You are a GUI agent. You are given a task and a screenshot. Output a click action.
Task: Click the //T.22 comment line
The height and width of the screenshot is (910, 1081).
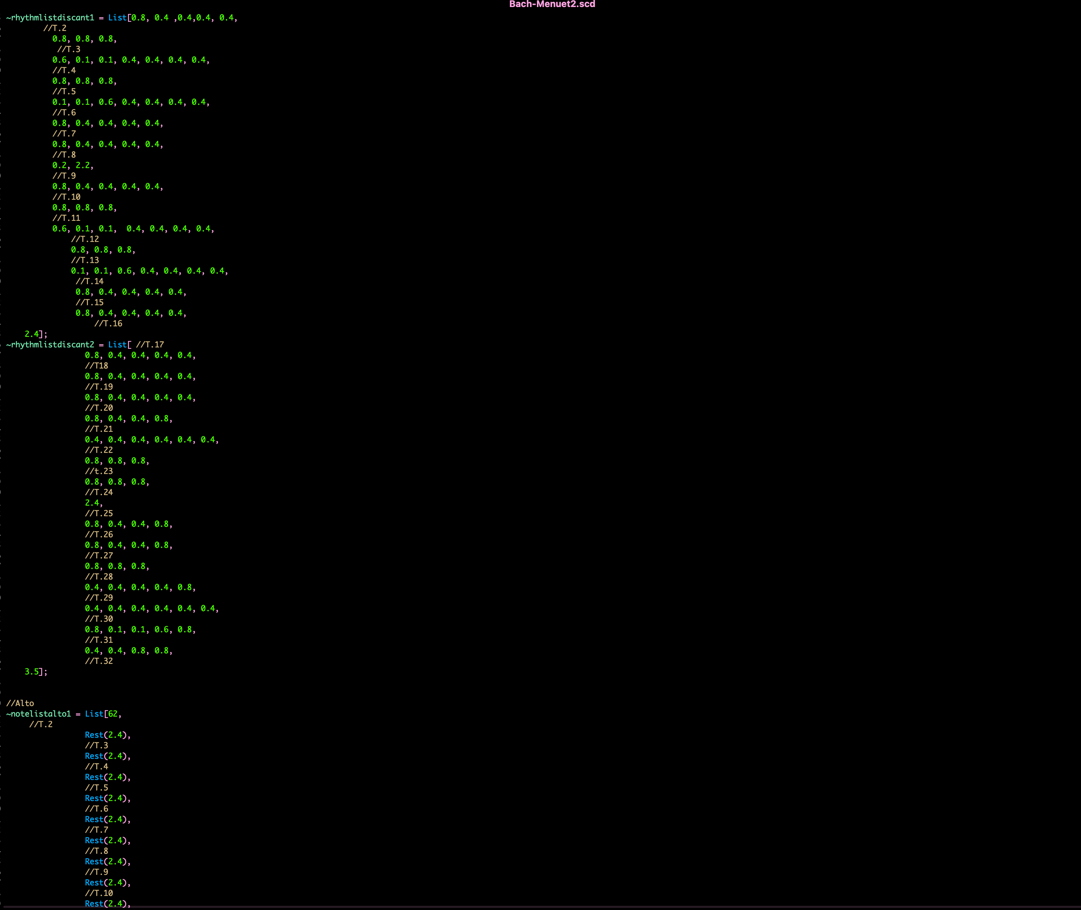[98, 450]
